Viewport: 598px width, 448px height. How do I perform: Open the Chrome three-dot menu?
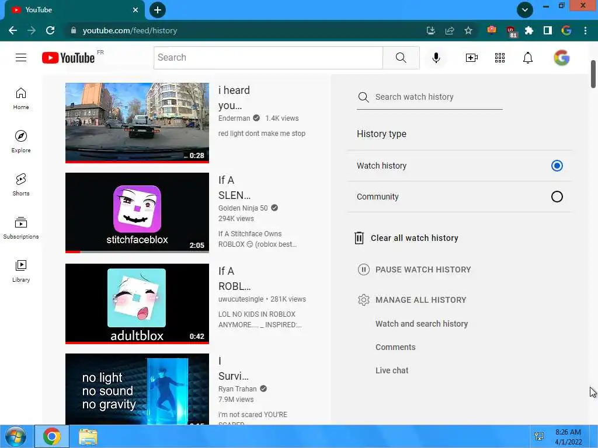pos(585,30)
